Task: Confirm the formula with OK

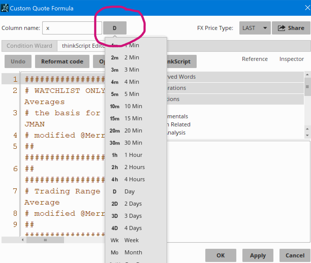Action: 221,255
